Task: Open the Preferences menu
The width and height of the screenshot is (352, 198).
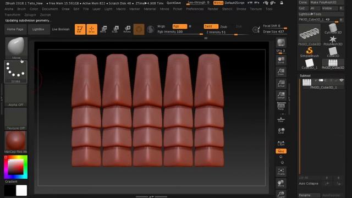Action: point(195,9)
